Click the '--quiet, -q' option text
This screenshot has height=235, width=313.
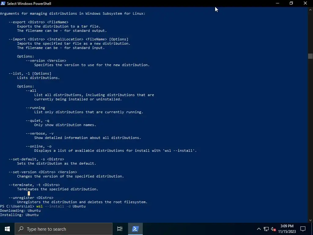pyautogui.click(x=38, y=121)
